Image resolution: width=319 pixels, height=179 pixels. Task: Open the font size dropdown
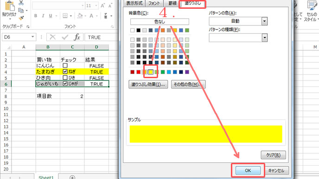click(x=96, y=6)
